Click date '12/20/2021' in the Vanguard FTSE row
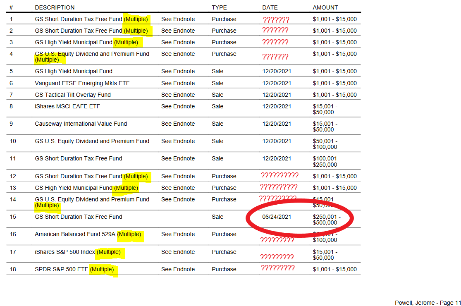 (277, 83)
